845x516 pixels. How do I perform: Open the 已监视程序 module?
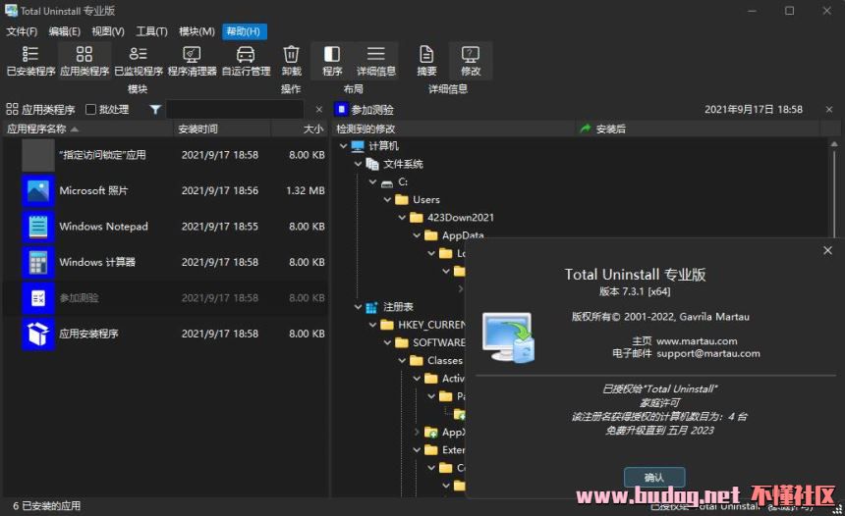click(x=138, y=61)
